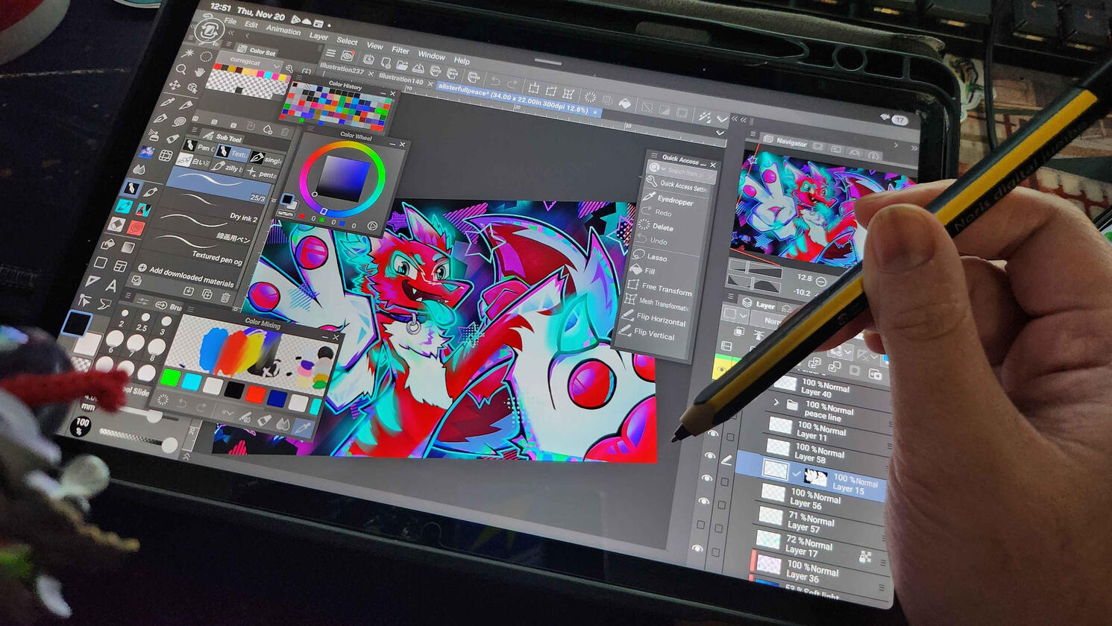Image resolution: width=1112 pixels, height=626 pixels.
Task: Expand the 'peace line' layer folder
Action: pyautogui.click(x=776, y=402)
